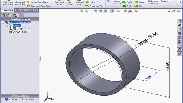Select the Pan view icon

[x=91, y=11]
